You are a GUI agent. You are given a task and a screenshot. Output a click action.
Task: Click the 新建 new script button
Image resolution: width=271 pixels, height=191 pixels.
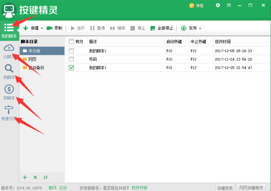pos(31,28)
